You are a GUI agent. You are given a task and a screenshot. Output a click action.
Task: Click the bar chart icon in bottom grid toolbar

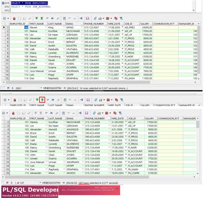tap(99, 113)
